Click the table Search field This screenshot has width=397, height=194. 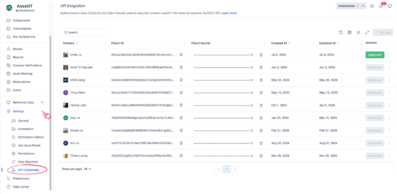[84, 33]
